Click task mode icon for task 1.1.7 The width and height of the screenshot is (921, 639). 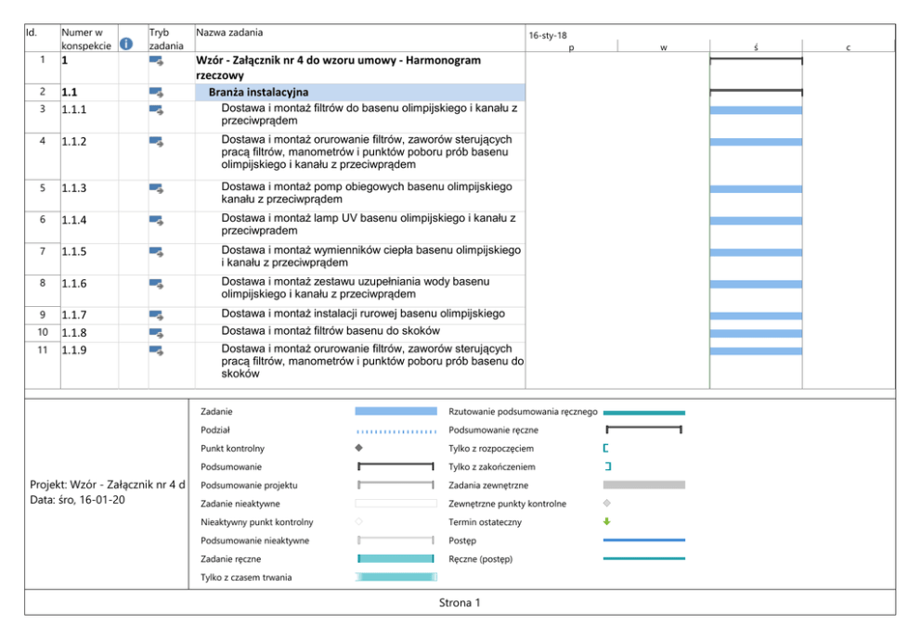tap(156, 315)
